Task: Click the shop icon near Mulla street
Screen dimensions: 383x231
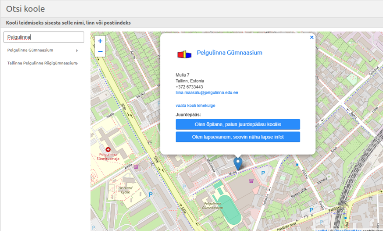Action: coord(251,181)
